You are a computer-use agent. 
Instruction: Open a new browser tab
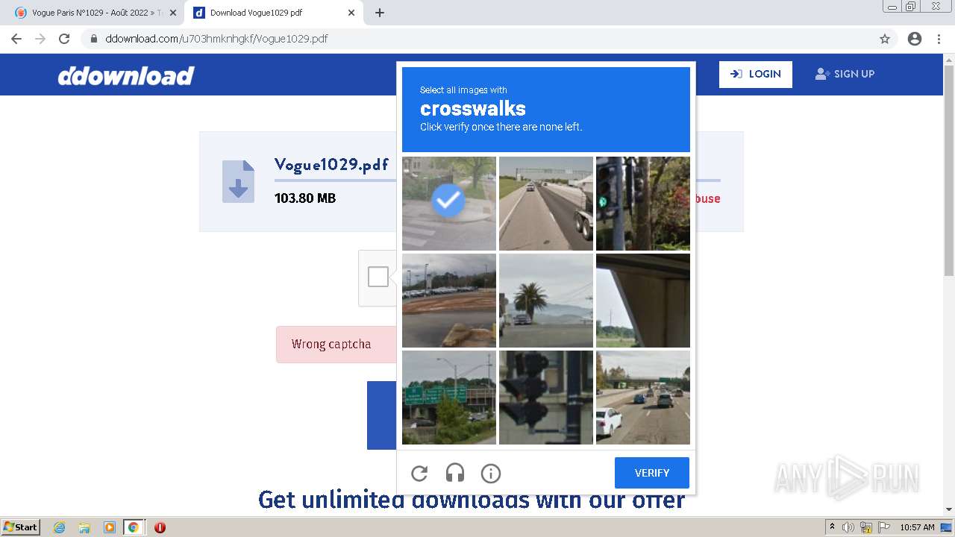[x=379, y=13]
